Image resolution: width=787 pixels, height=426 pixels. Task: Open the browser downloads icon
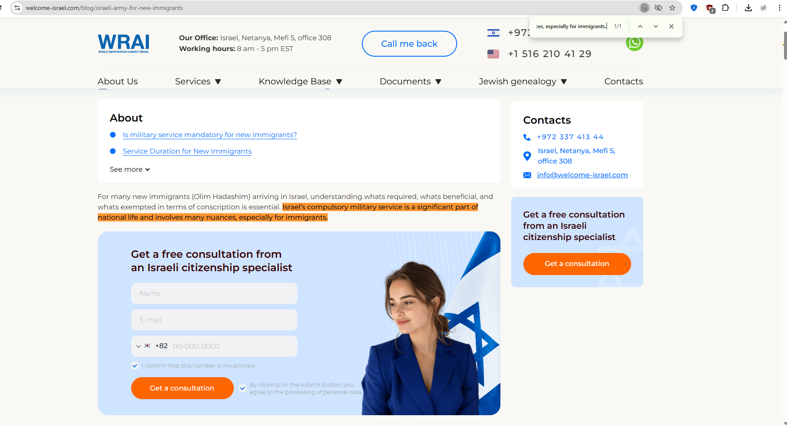click(748, 8)
